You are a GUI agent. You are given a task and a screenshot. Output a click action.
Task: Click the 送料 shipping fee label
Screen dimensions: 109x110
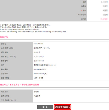point(84,11)
